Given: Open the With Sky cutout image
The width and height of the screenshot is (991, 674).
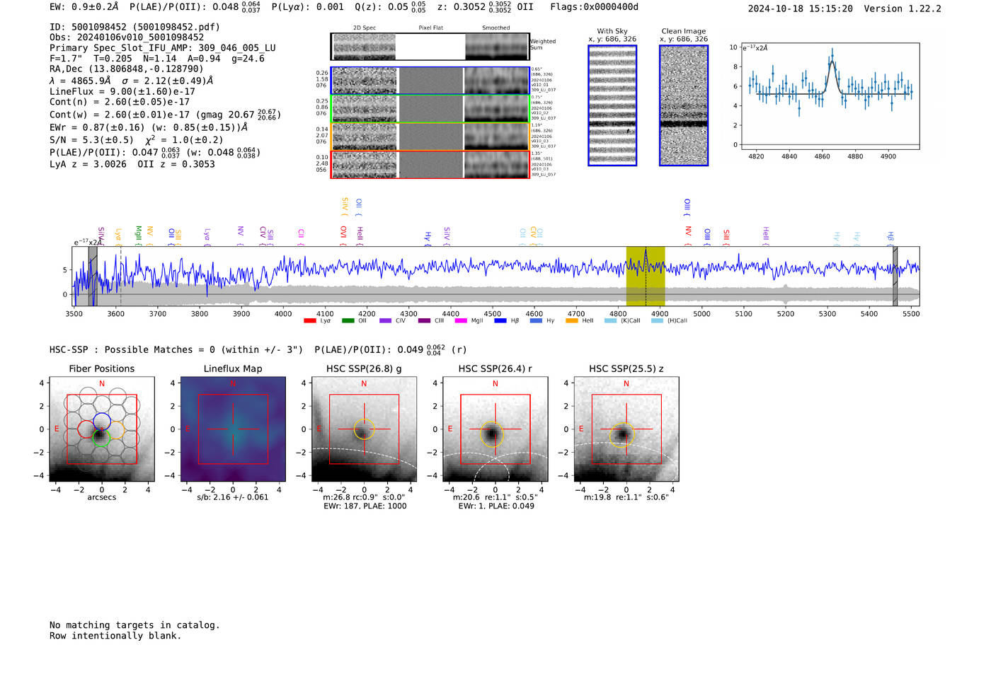Looking at the screenshot, I should pos(612,105).
